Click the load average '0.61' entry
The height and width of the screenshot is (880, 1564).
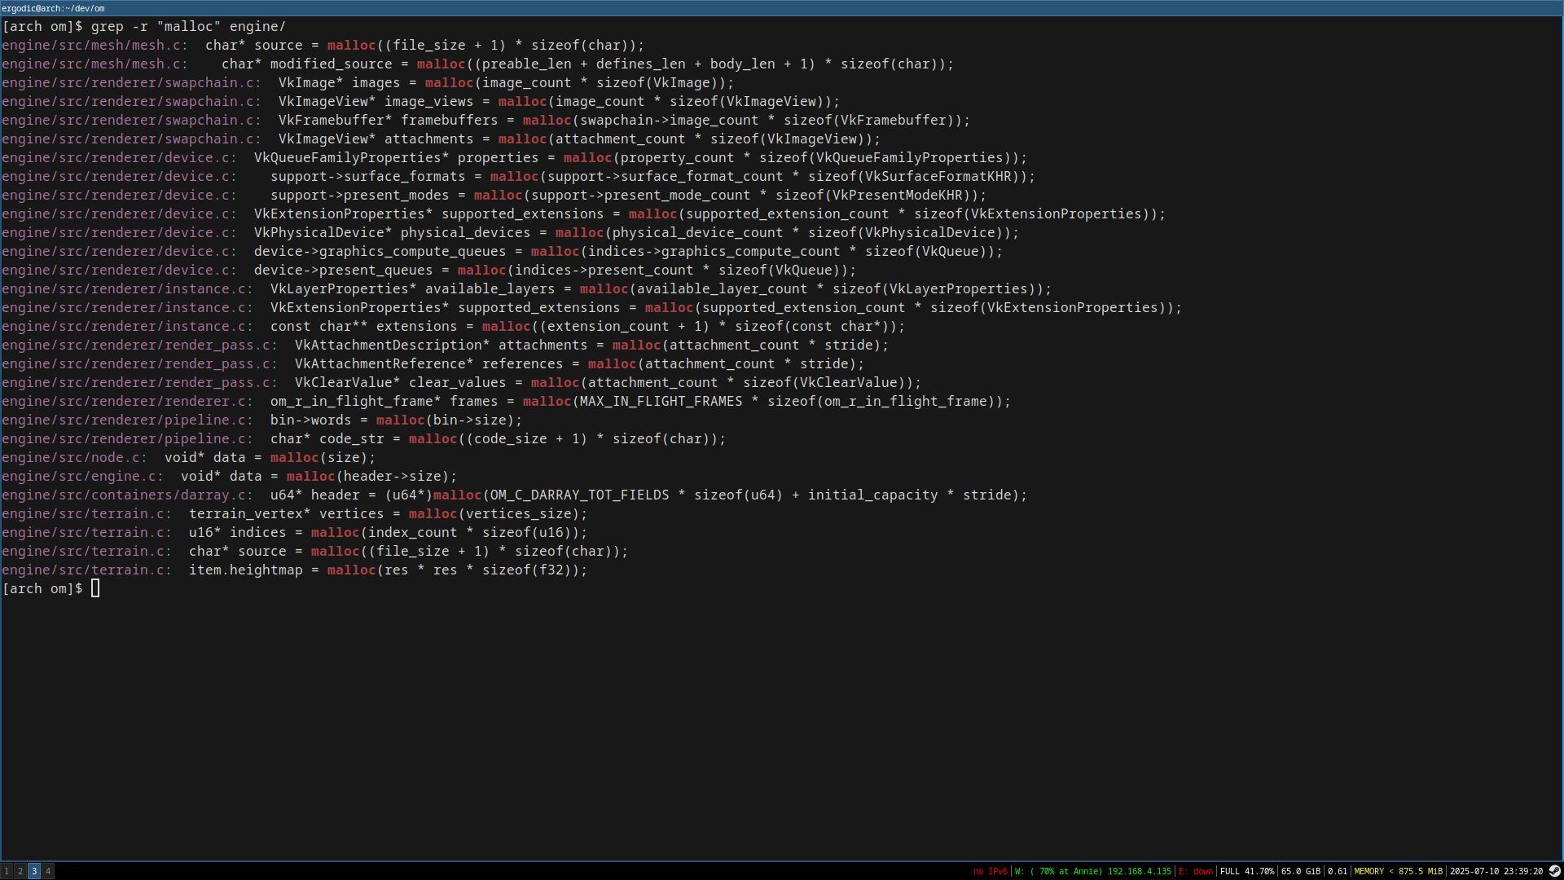pyautogui.click(x=1337, y=872)
